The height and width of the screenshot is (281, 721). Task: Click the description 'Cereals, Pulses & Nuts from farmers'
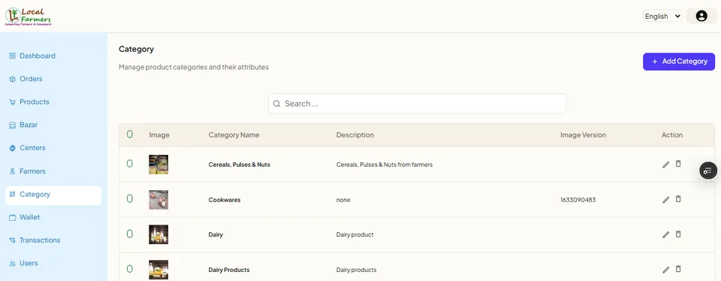pyautogui.click(x=385, y=165)
